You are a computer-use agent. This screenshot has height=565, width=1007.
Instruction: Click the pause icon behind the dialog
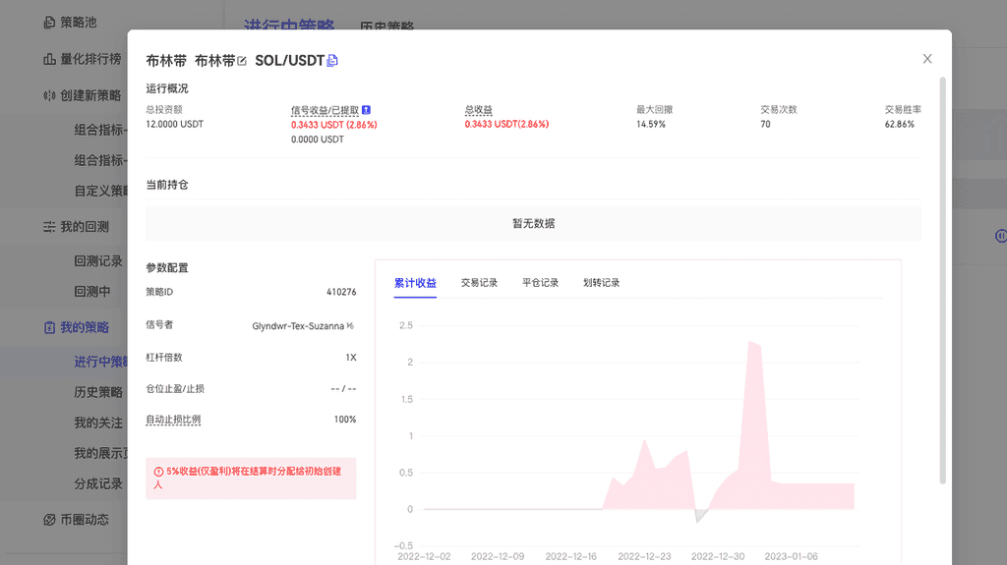(1000, 236)
